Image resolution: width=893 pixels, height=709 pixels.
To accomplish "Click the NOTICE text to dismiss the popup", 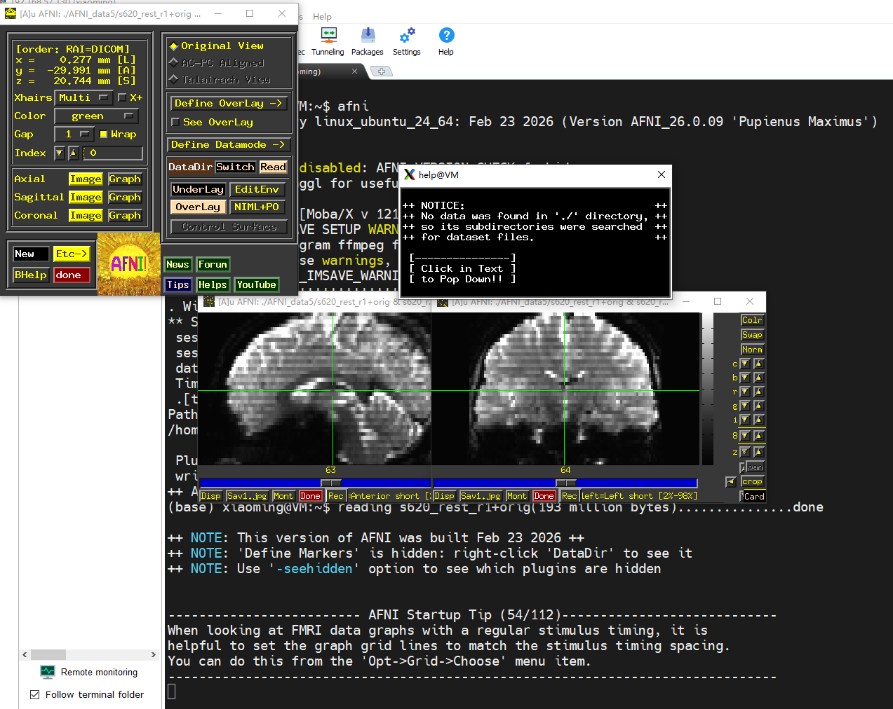I will point(535,242).
